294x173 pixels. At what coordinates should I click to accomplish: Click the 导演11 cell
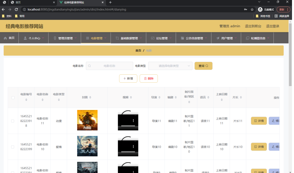tap(156, 121)
